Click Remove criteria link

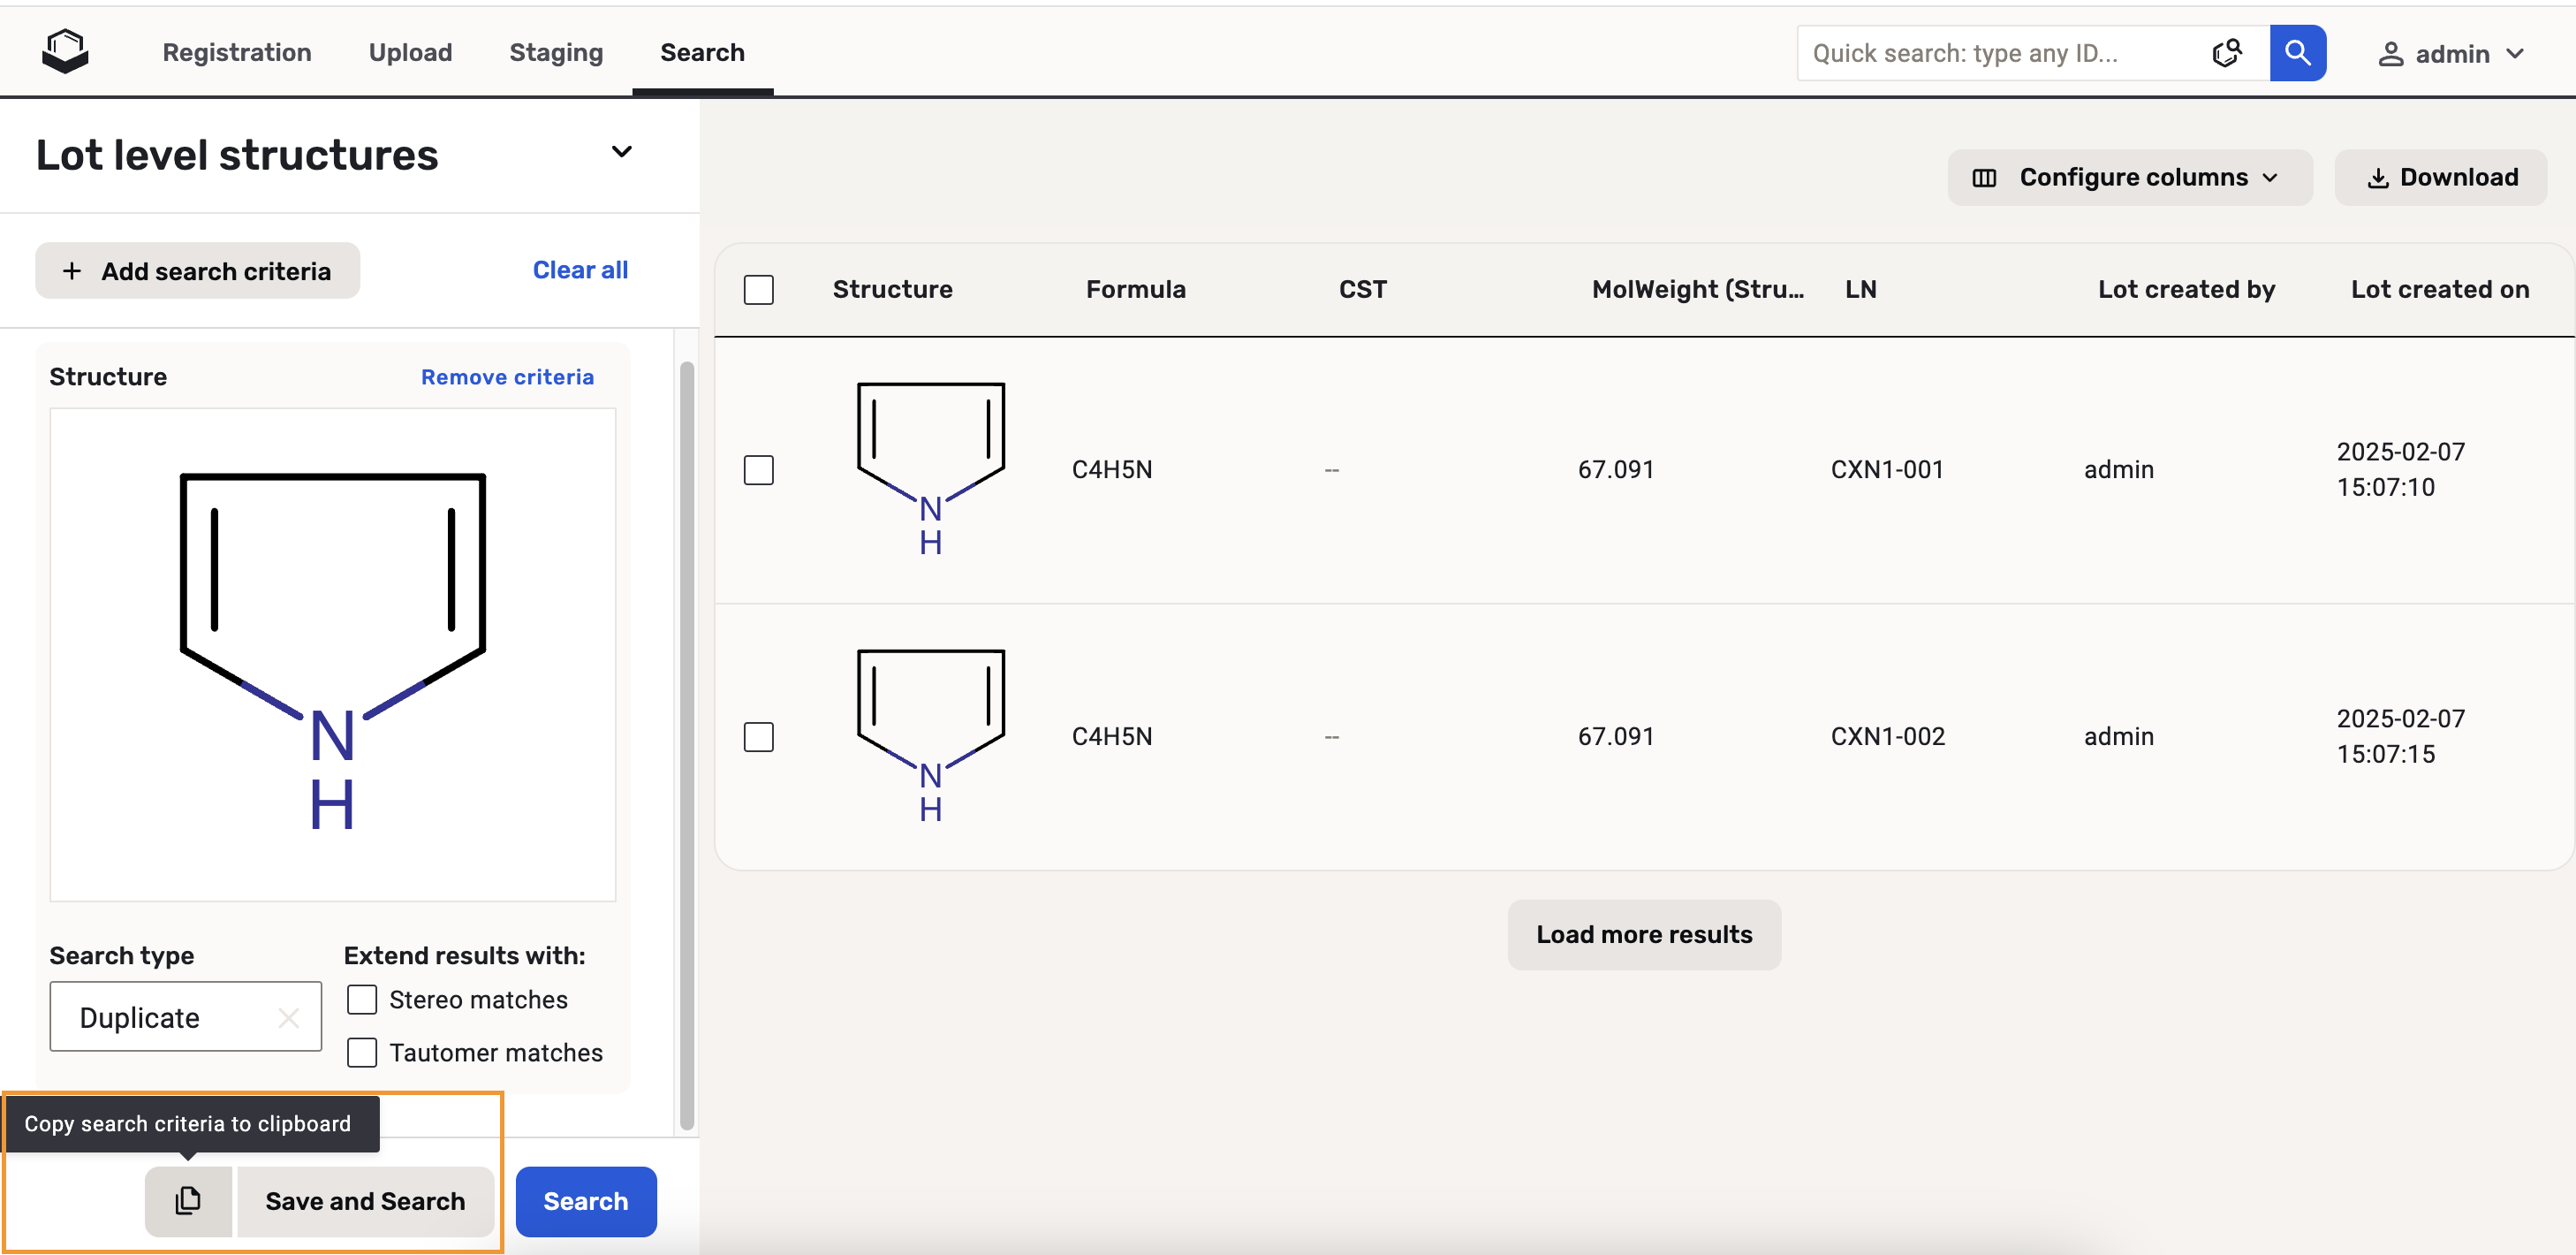(507, 376)
